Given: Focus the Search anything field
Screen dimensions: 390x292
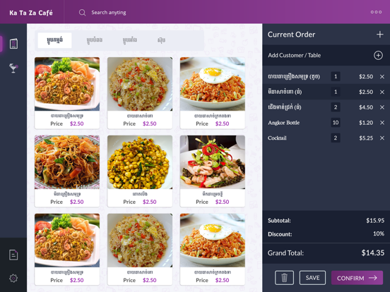Looking at the screenshot, I should coord(109,13).
